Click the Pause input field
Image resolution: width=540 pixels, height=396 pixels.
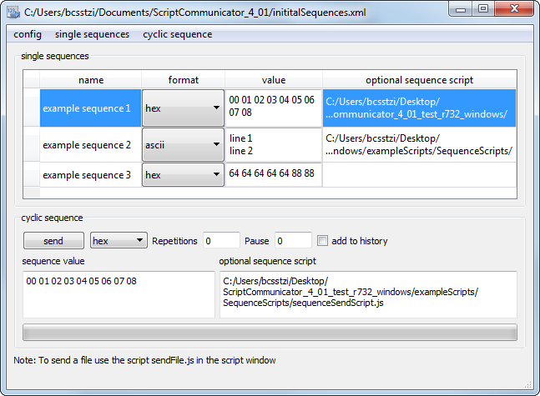coord(293,240)
